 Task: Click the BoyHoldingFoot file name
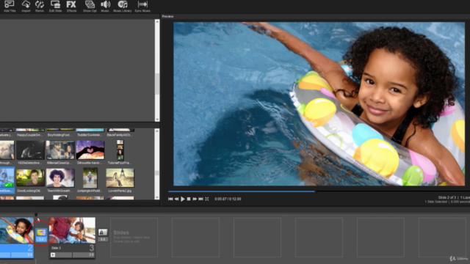click(x=60, y=135)
